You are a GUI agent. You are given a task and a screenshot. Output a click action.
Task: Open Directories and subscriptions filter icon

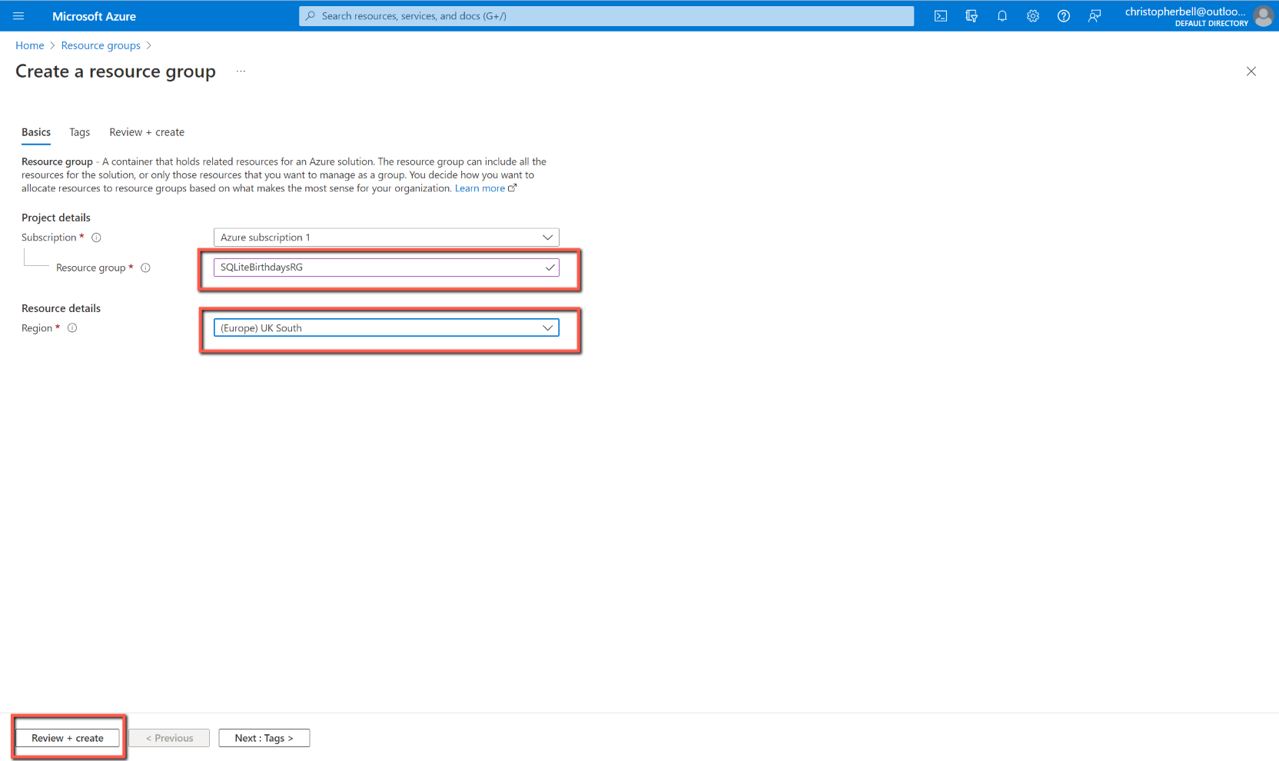pyautogui.click(x=972, y=16)
